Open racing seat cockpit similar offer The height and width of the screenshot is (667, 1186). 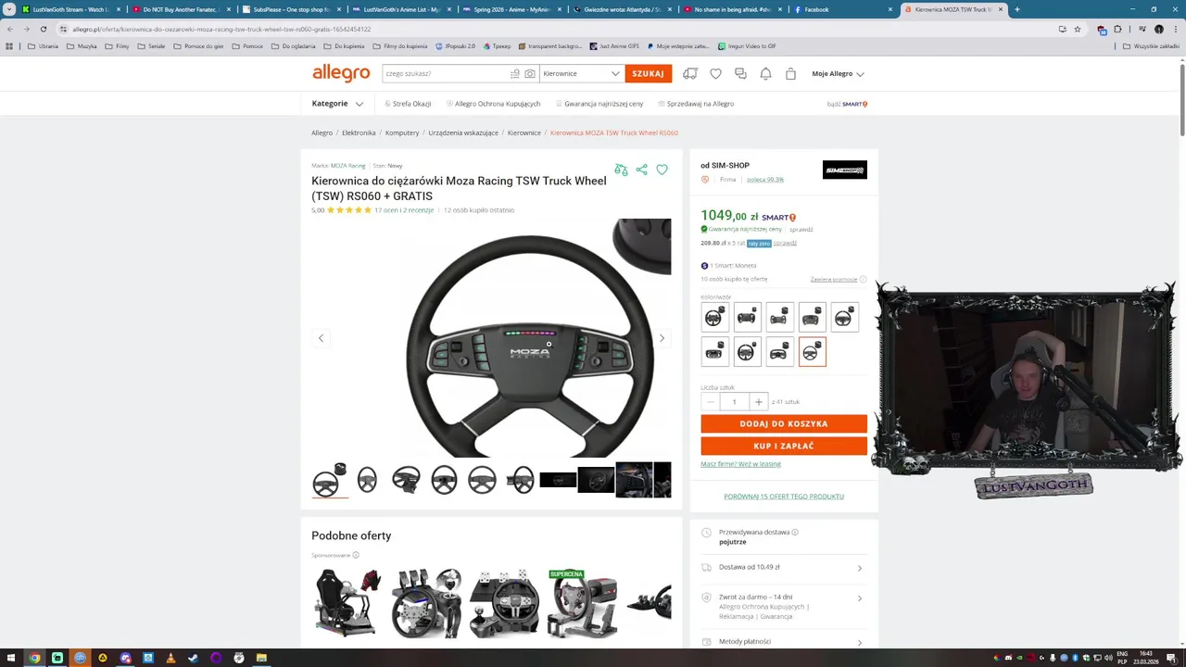point(348,603)
